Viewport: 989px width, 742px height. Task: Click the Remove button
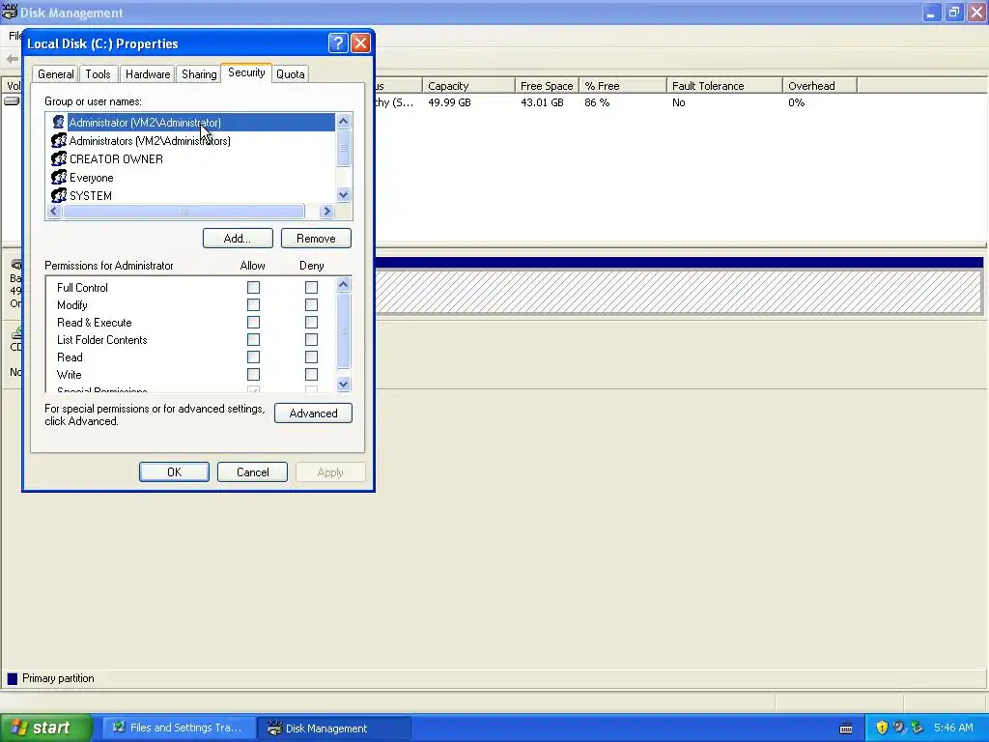pyautogui.click(x=316, y=239)
